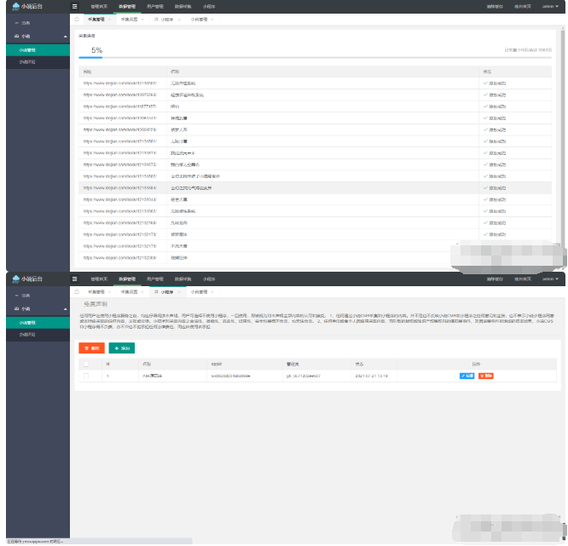Click the blue edit icon button in row 1
568x546 pixels.
[467, 376]
